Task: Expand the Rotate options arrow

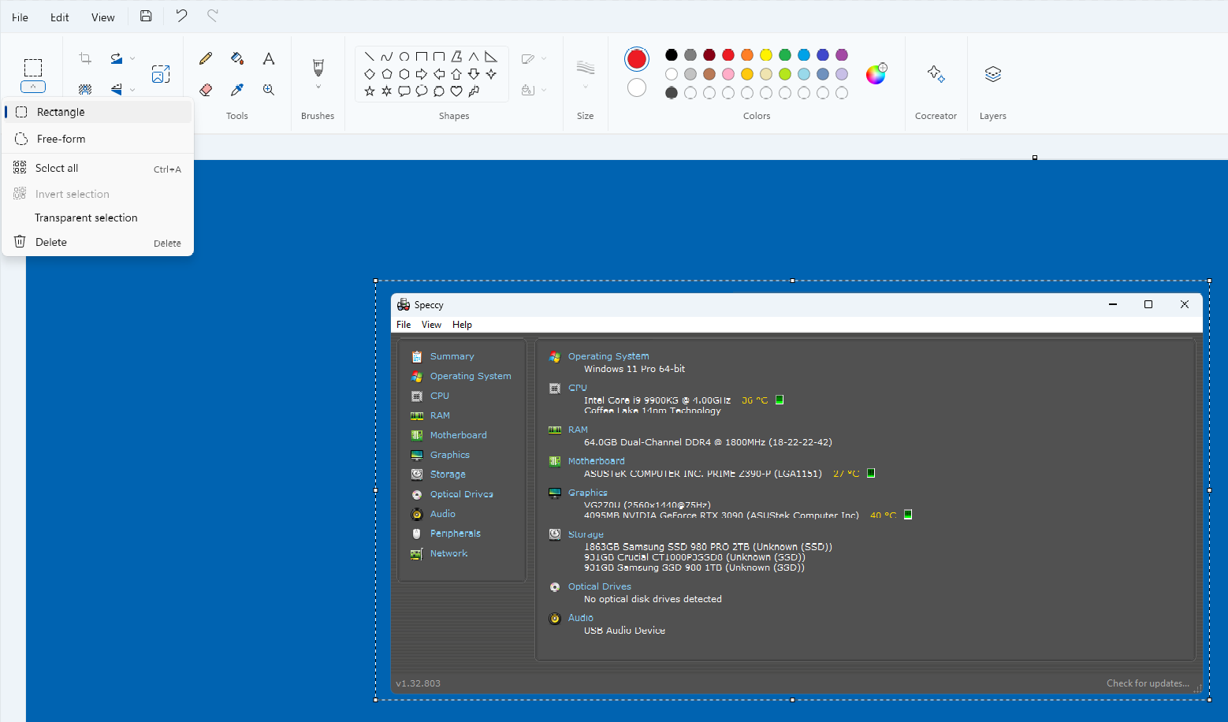Action: pyautogui.click(x=132, y=58)
